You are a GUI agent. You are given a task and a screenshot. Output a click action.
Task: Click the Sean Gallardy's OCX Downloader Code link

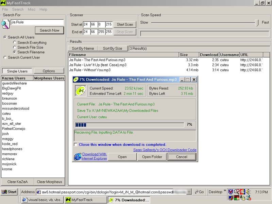pyautogui.click(x=165, y=150)
